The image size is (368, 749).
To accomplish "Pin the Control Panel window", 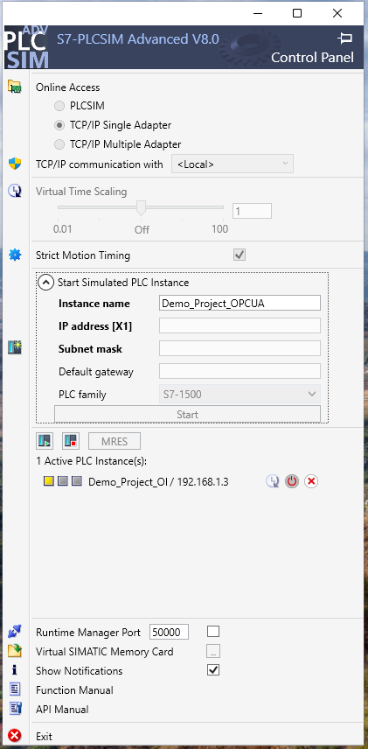I will point(344,38).
